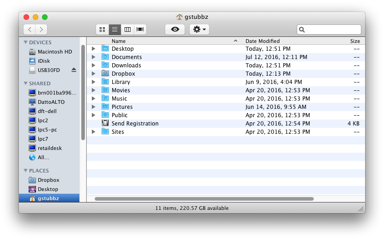This screenshot has width=384, height=239.
Task: Collapse the DEVICES sidebar section
Action: [25, 42]
